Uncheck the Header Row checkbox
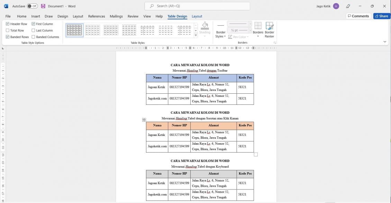Image resolution: width=391 pixels, height=203 pixels. pos(8,24)
